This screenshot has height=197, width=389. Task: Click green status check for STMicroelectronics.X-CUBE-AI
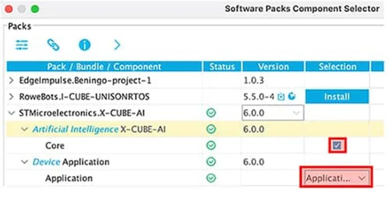tap(211, 113)
